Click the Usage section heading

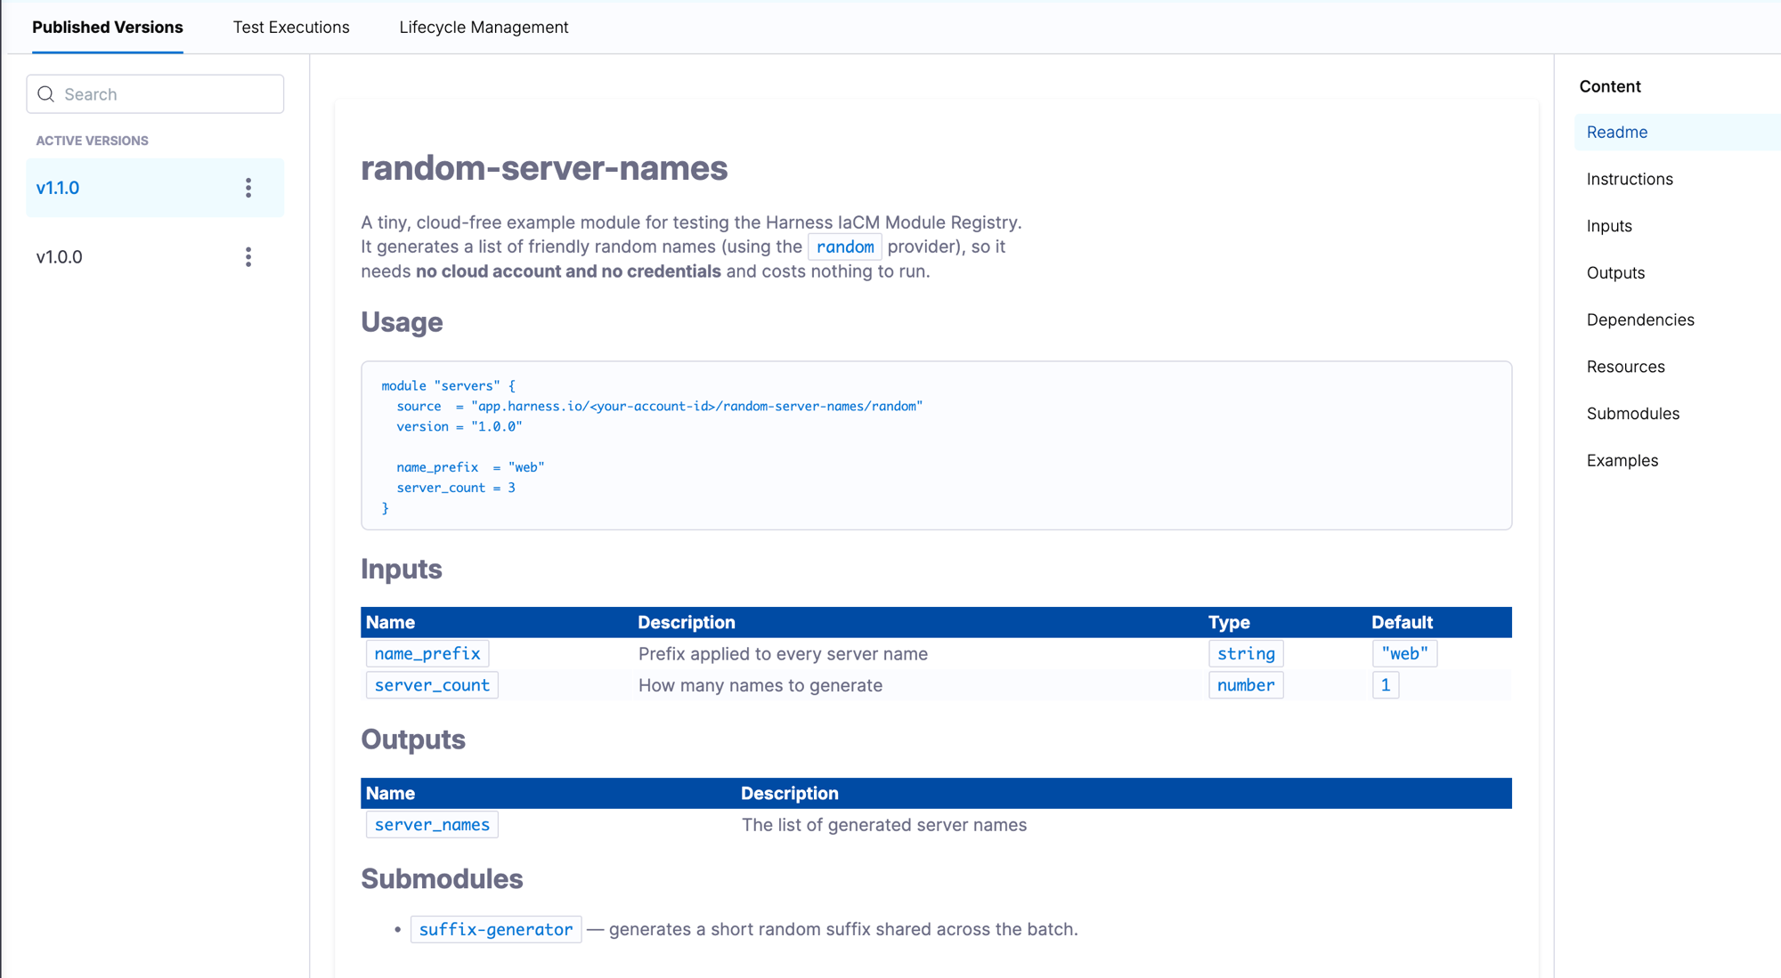(402, 322)
